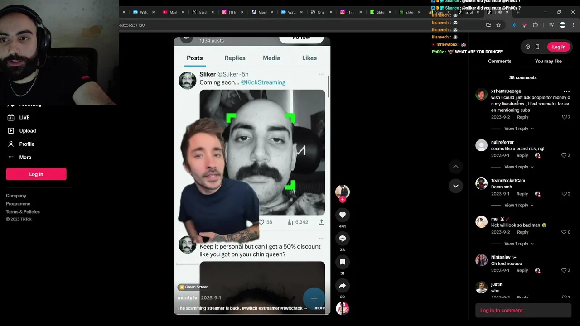Screen dimensions: 580x326
Task: Like the TikTok video with the heart icon
Action: point(343,215)
